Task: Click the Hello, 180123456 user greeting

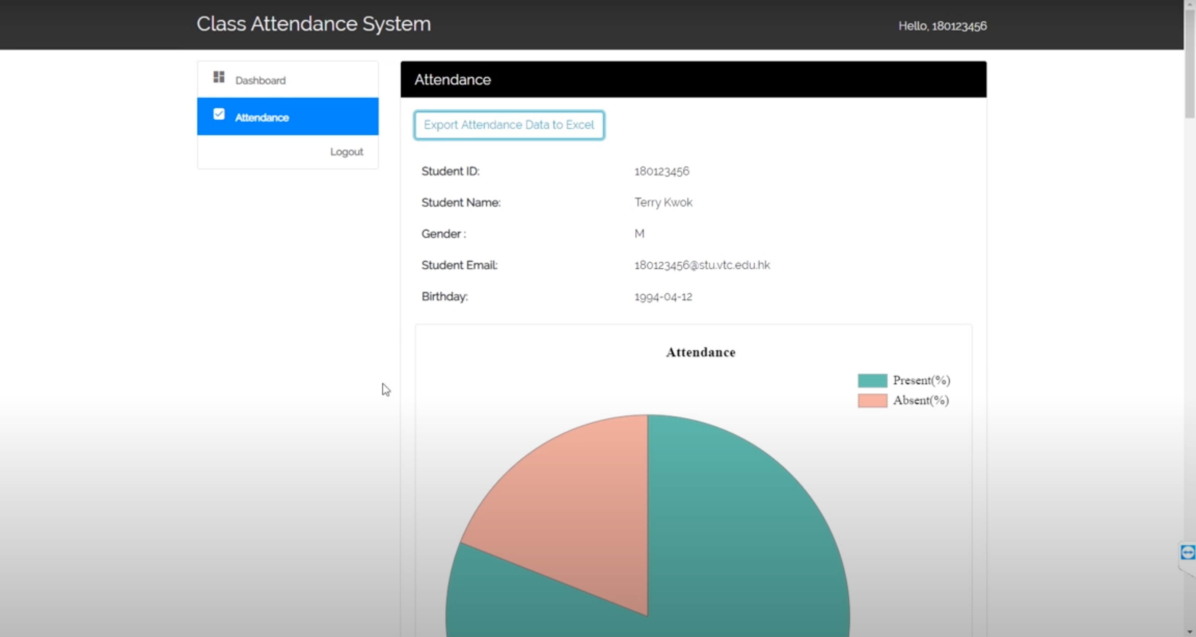Action: pos(942,26)
